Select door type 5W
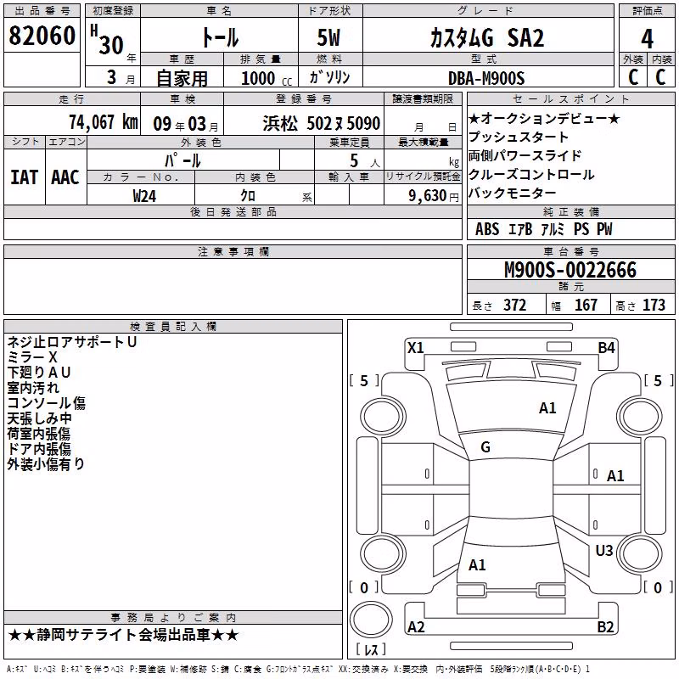This screenshot has width=679, height=679. coord(329,37)
